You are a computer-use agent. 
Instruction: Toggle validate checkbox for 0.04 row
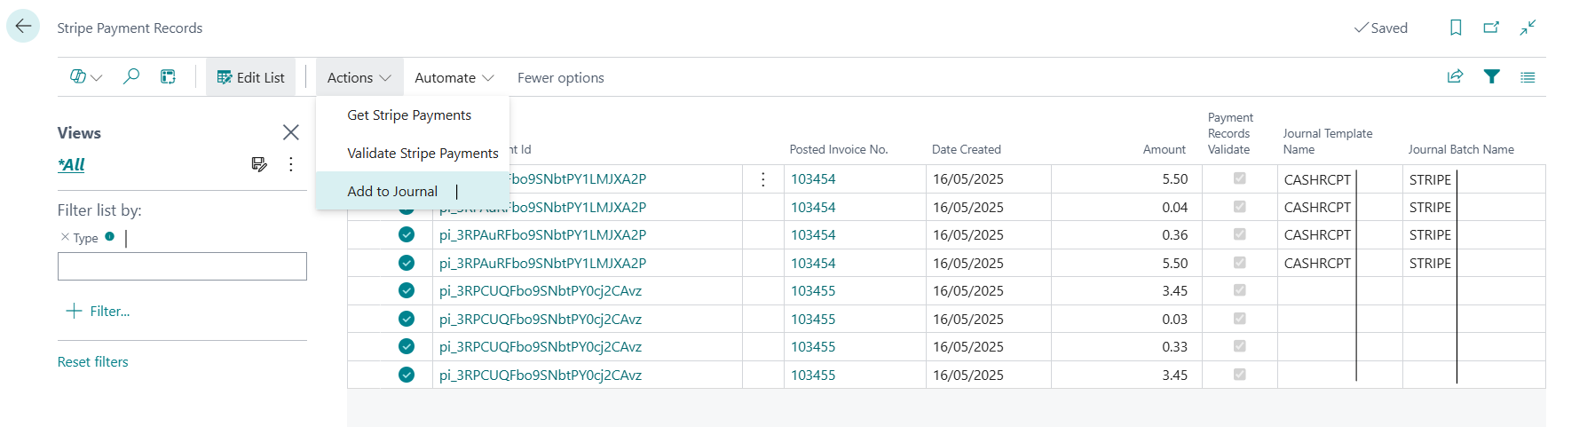[1240, 207]
